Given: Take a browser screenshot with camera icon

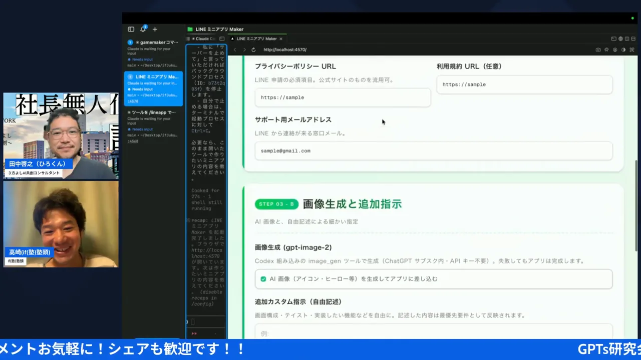Looking at the screenshot, I should click(598, 49).
